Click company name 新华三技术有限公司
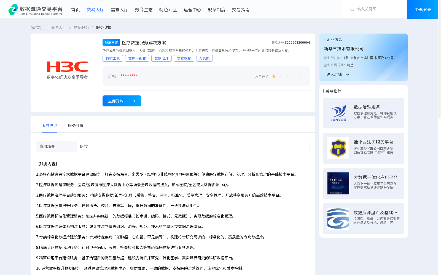This screenshot has width=441, height=275. 344,49
